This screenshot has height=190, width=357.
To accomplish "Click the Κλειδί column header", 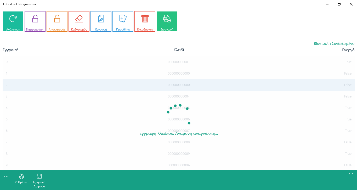I will point(179,50).
